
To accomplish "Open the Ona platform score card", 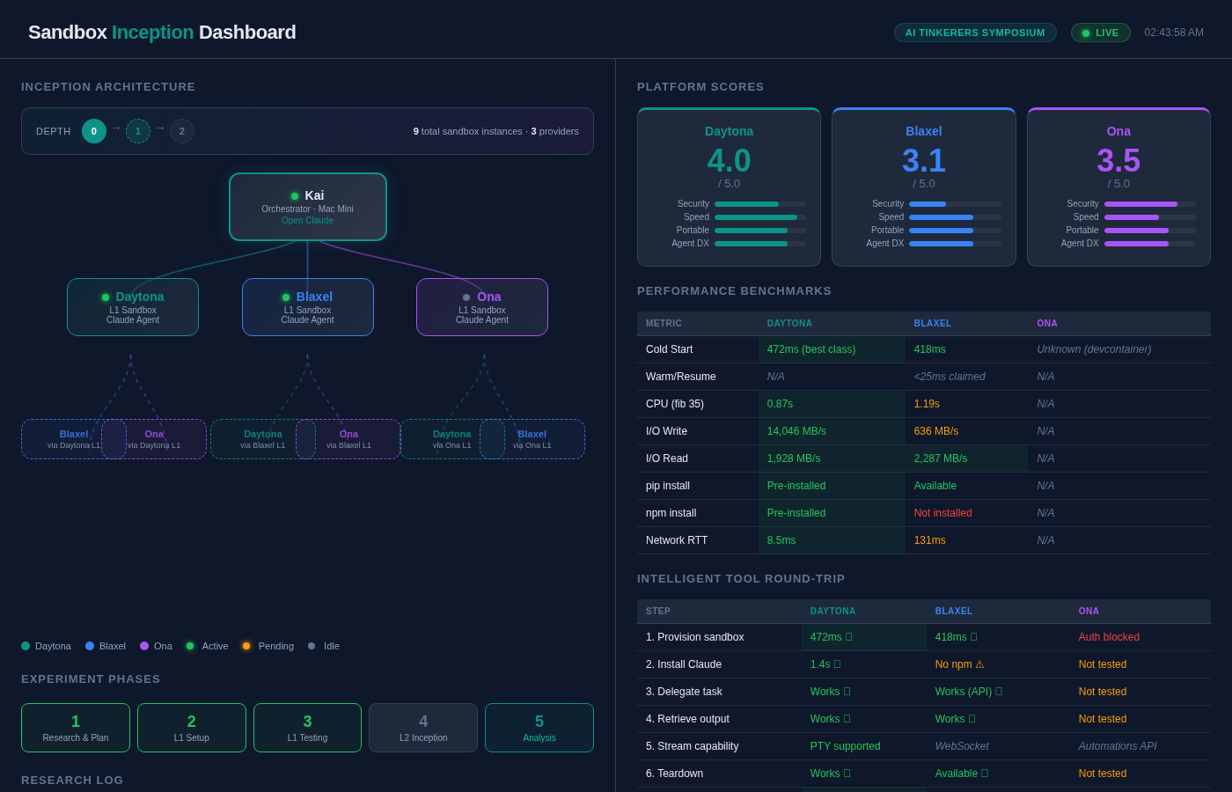I will click(1118, 187).
